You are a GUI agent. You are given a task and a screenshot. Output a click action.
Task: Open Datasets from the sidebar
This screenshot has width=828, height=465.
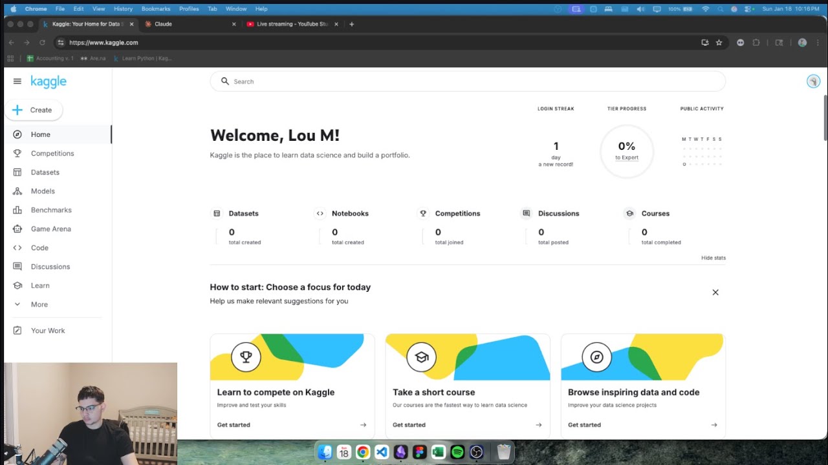[x=58, y=172]
